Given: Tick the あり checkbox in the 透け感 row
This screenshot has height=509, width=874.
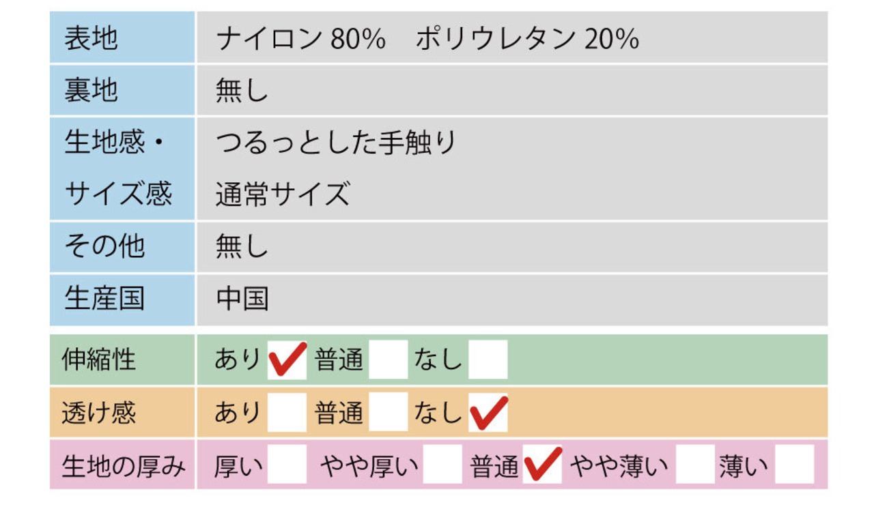Looking at the screenshot, I should tap(287, 412).
